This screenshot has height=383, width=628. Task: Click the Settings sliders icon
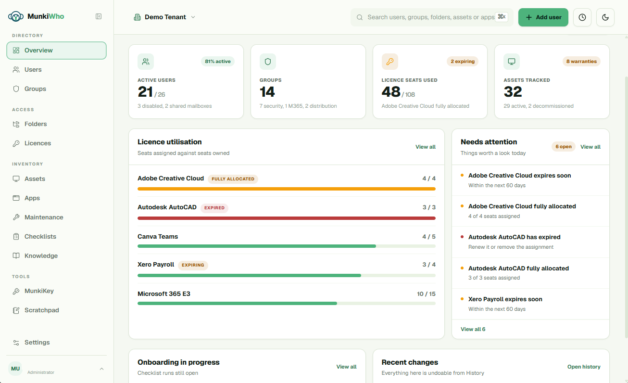[x=16, y=342]
